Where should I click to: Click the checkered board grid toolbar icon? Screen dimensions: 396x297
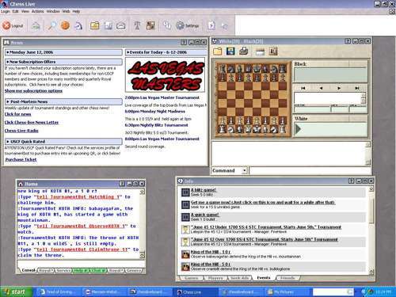pyautogui.click(x=150, y=25)
